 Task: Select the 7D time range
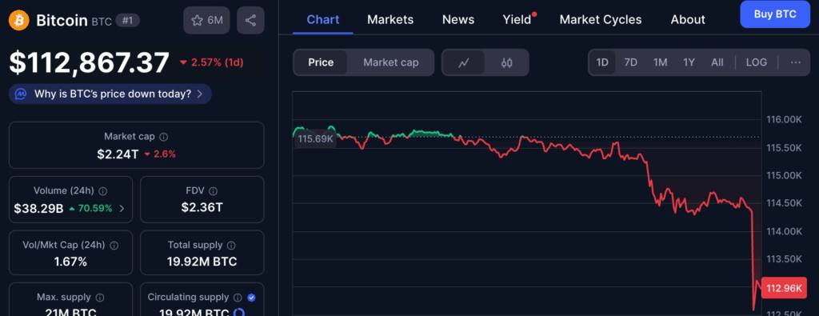pyautogui.click(x=631, y=62)
